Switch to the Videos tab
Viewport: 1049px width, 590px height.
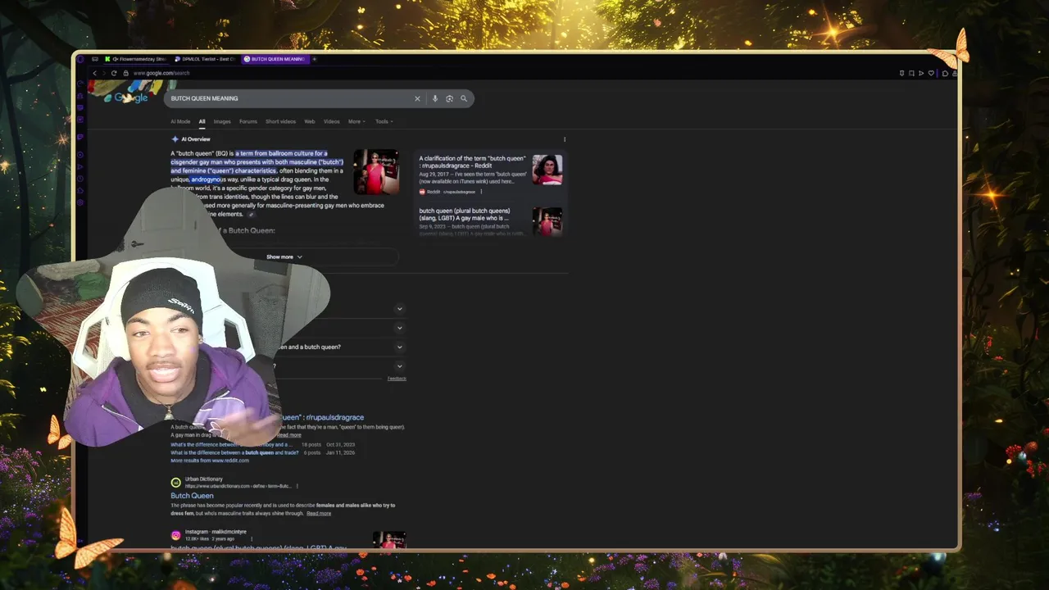click(x=331, y=121)
